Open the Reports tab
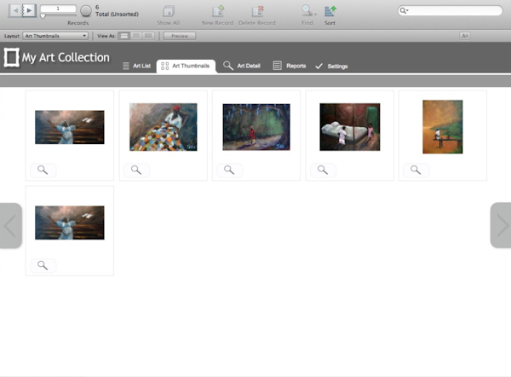 [x=290, y=66]
